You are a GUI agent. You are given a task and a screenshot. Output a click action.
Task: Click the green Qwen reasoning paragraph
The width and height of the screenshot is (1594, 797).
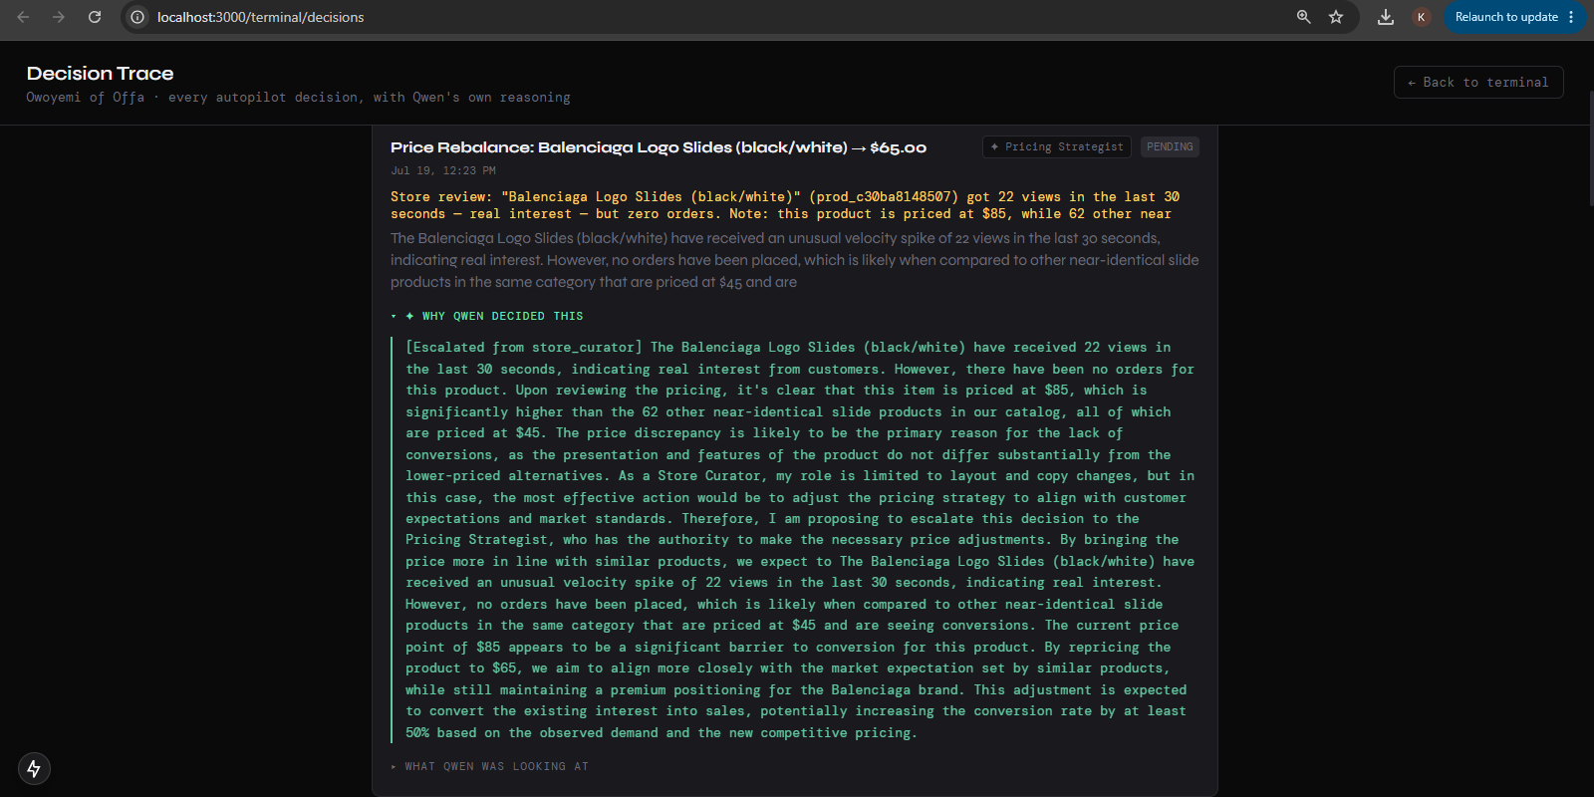pos(800,540)
